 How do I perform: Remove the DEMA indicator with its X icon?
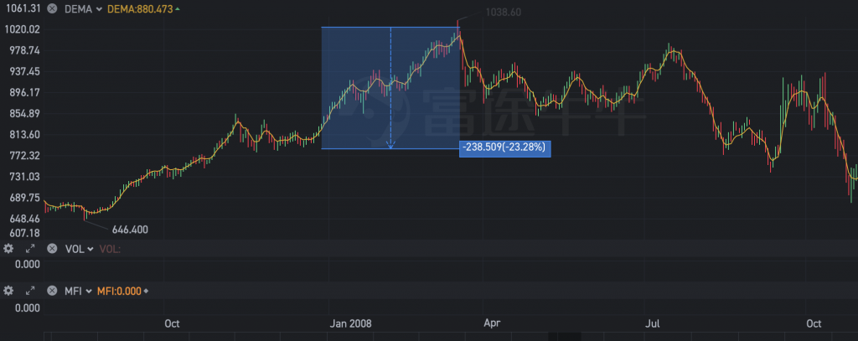53,8
